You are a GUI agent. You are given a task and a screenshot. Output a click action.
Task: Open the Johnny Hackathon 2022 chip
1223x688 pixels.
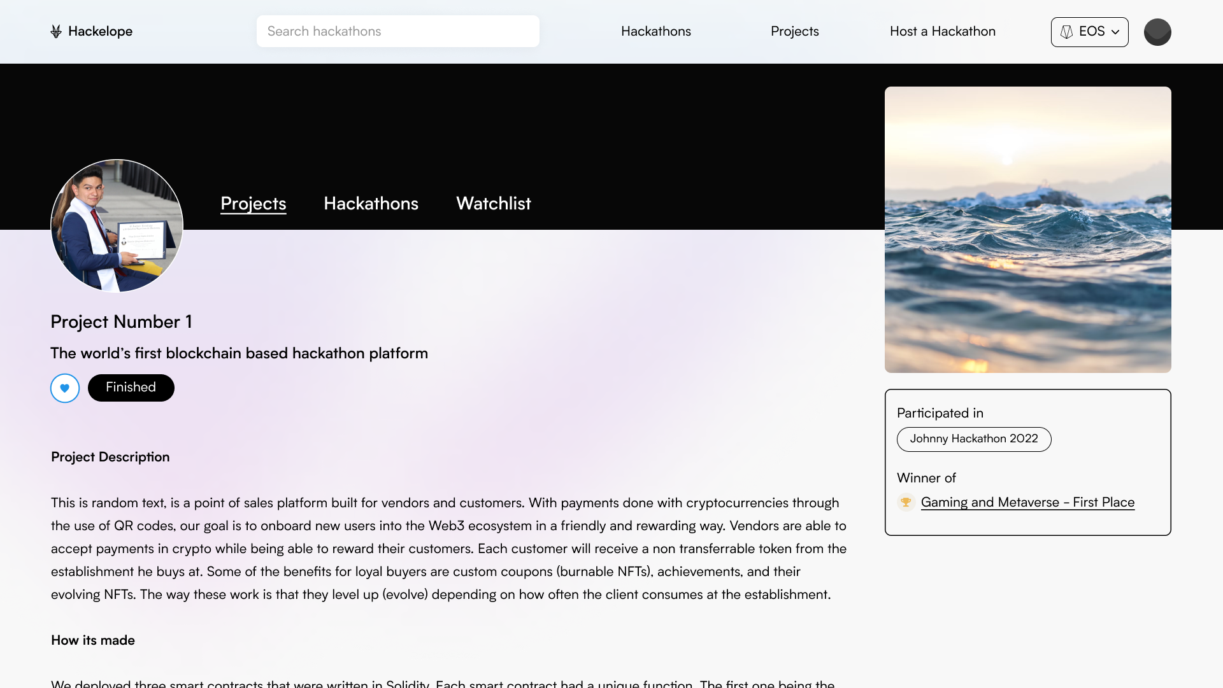click(x=973, y=439)
